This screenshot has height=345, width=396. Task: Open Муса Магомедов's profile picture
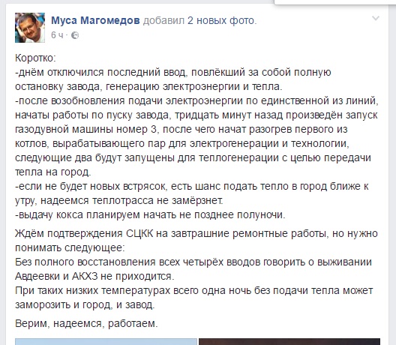pyautogui.click(x=30, y=28)
